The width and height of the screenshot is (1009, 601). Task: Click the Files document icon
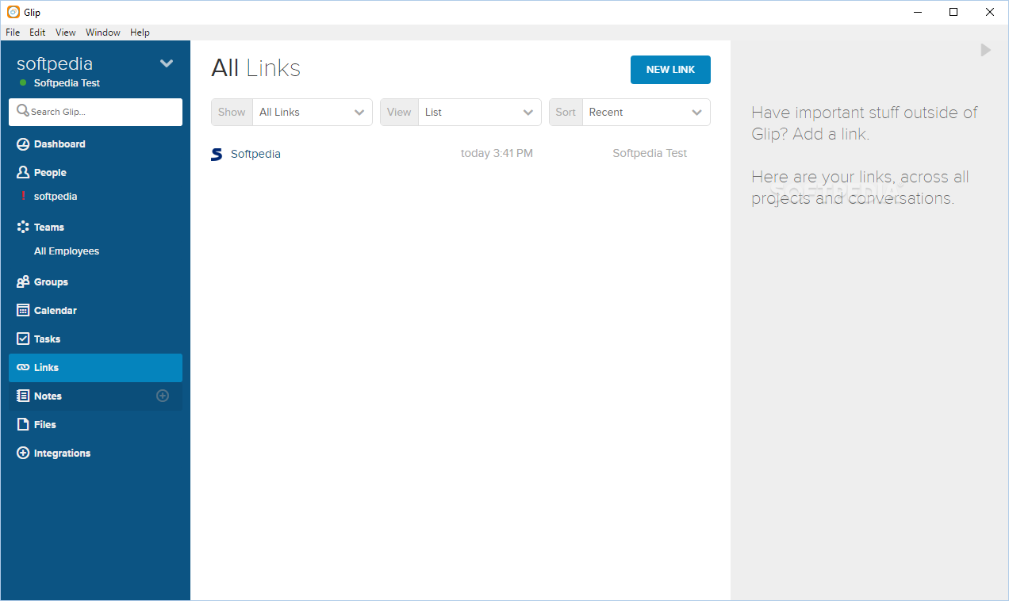point(23,424)
